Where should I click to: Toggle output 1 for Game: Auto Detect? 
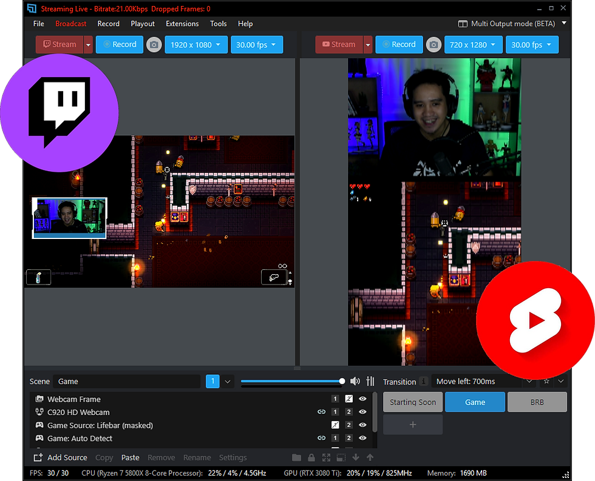(335, 438)
